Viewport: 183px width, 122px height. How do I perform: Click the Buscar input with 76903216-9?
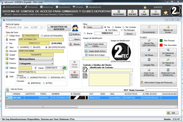[x=107, y=33]
